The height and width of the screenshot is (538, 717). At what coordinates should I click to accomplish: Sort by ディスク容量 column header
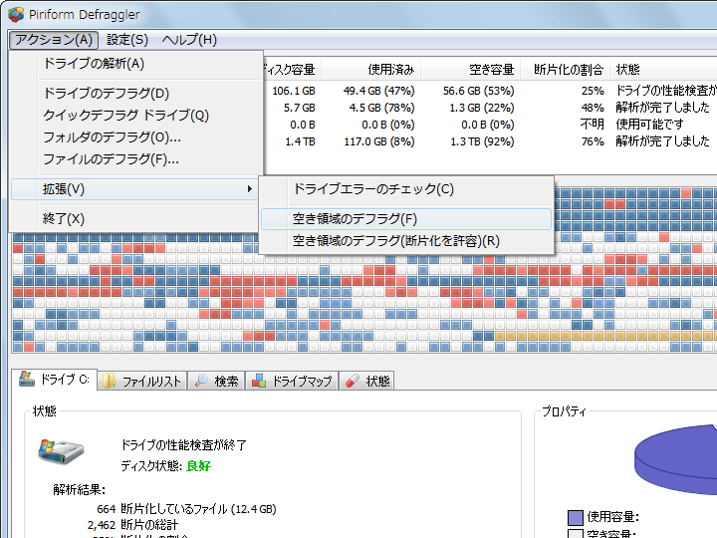pos(291,70)
